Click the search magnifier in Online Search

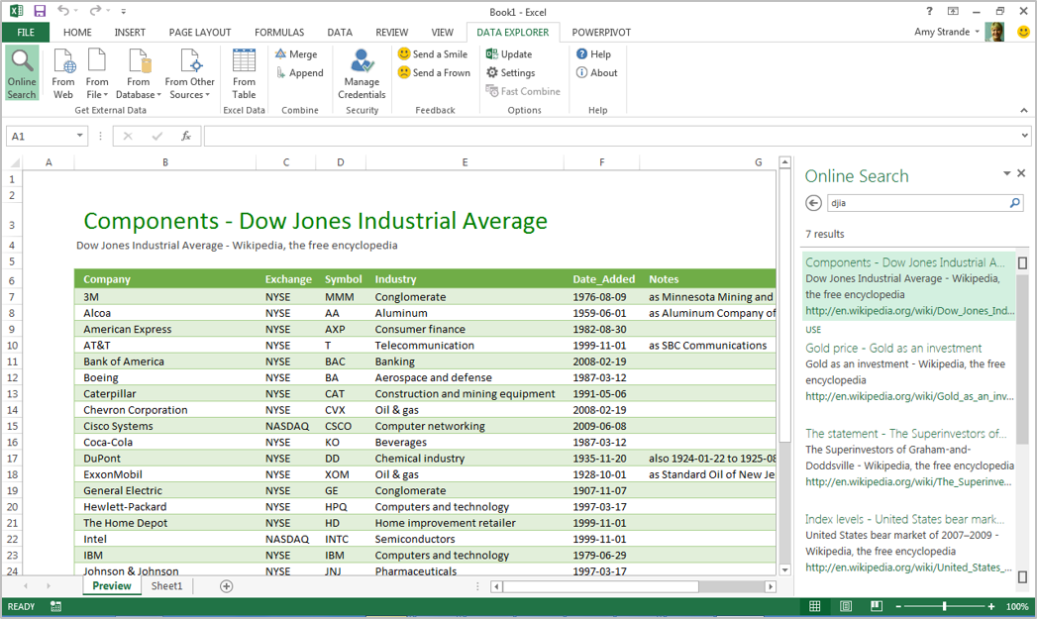tap(1014, 203)
